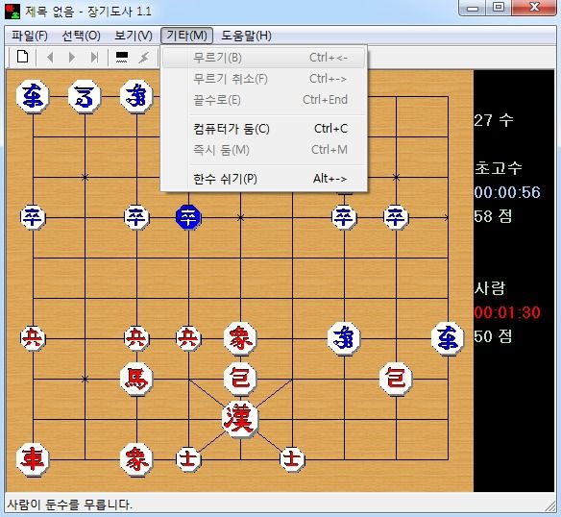
Task: Choose 즉시 둠(M) menu entry
Action: click(264, 150)
